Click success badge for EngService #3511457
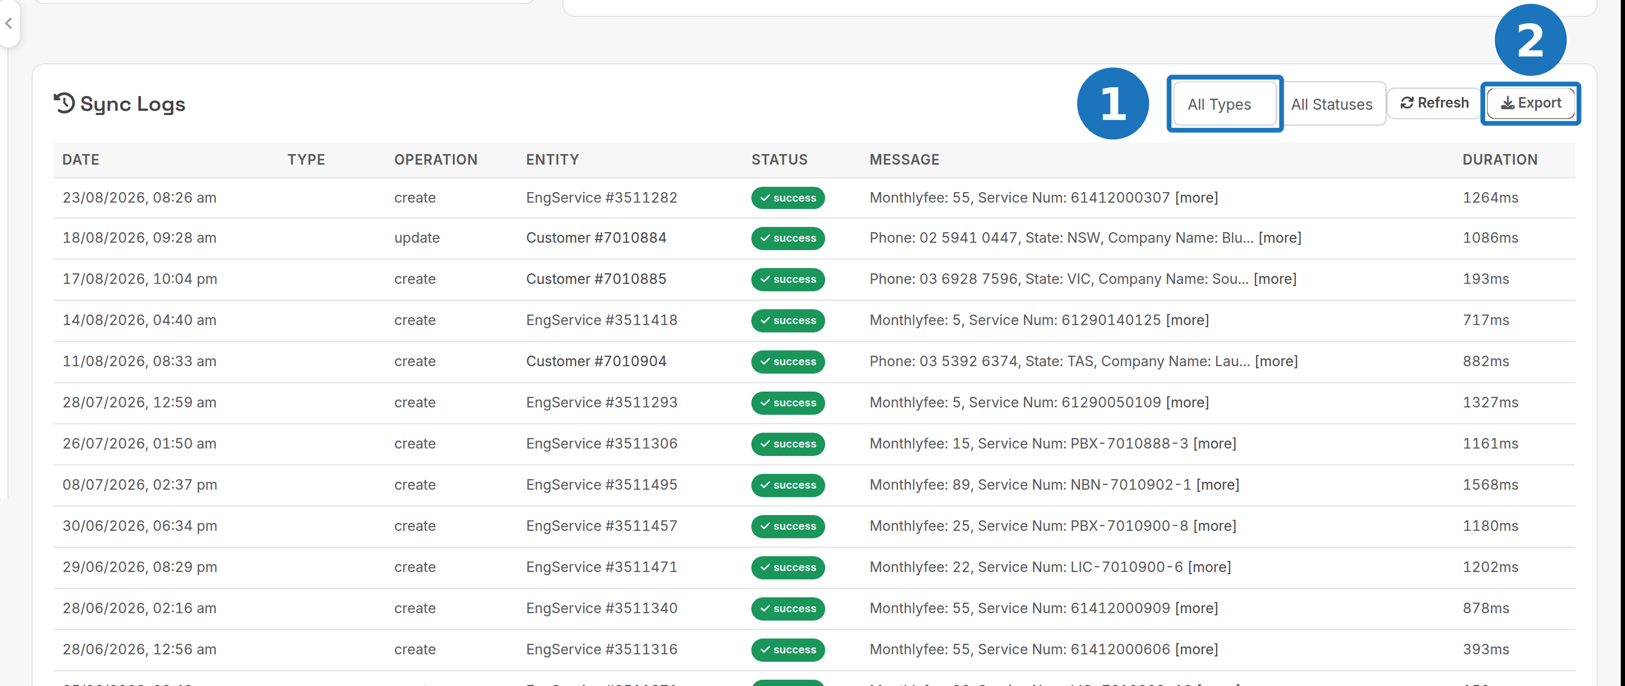This screenshot has width=1625, height=686. pos(788,526)
